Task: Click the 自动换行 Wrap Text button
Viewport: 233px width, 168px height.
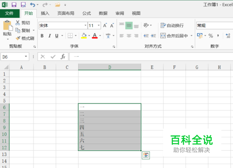Action: tap(172, 26)
